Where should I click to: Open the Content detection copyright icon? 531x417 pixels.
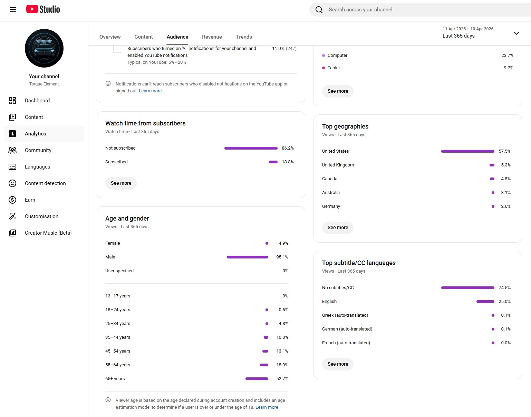[x=12, y=183]
